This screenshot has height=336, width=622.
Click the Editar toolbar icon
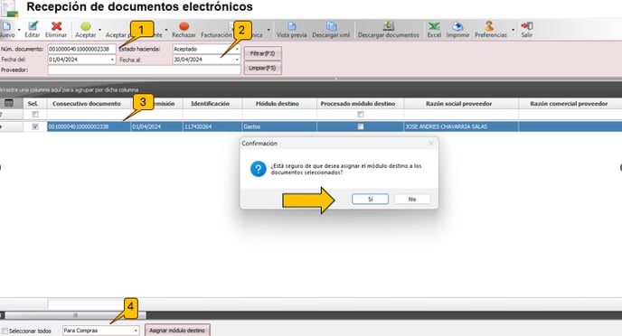[33, 26]
